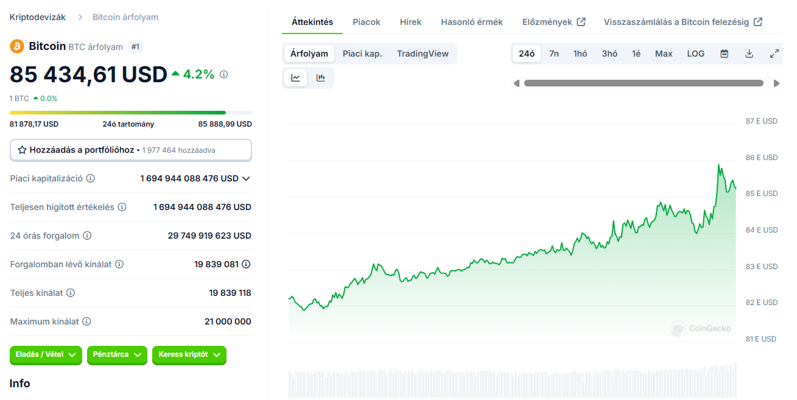Click info icon beside 4.2% price change
The image size is (797, 400).
tap(223, 74)
